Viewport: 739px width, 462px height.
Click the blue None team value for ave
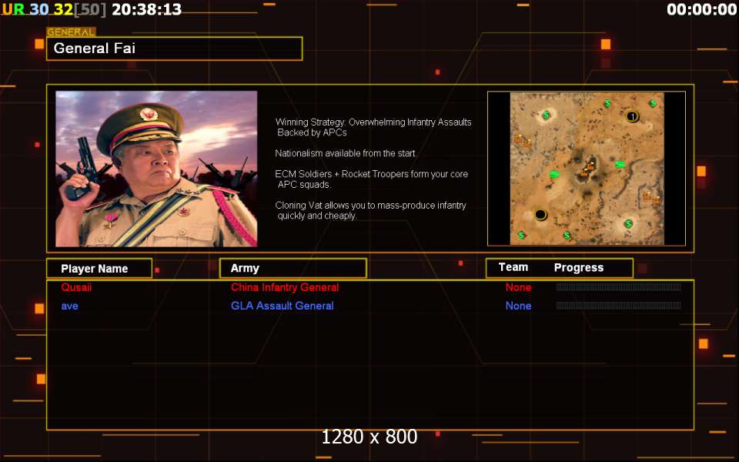pos(518,306)
